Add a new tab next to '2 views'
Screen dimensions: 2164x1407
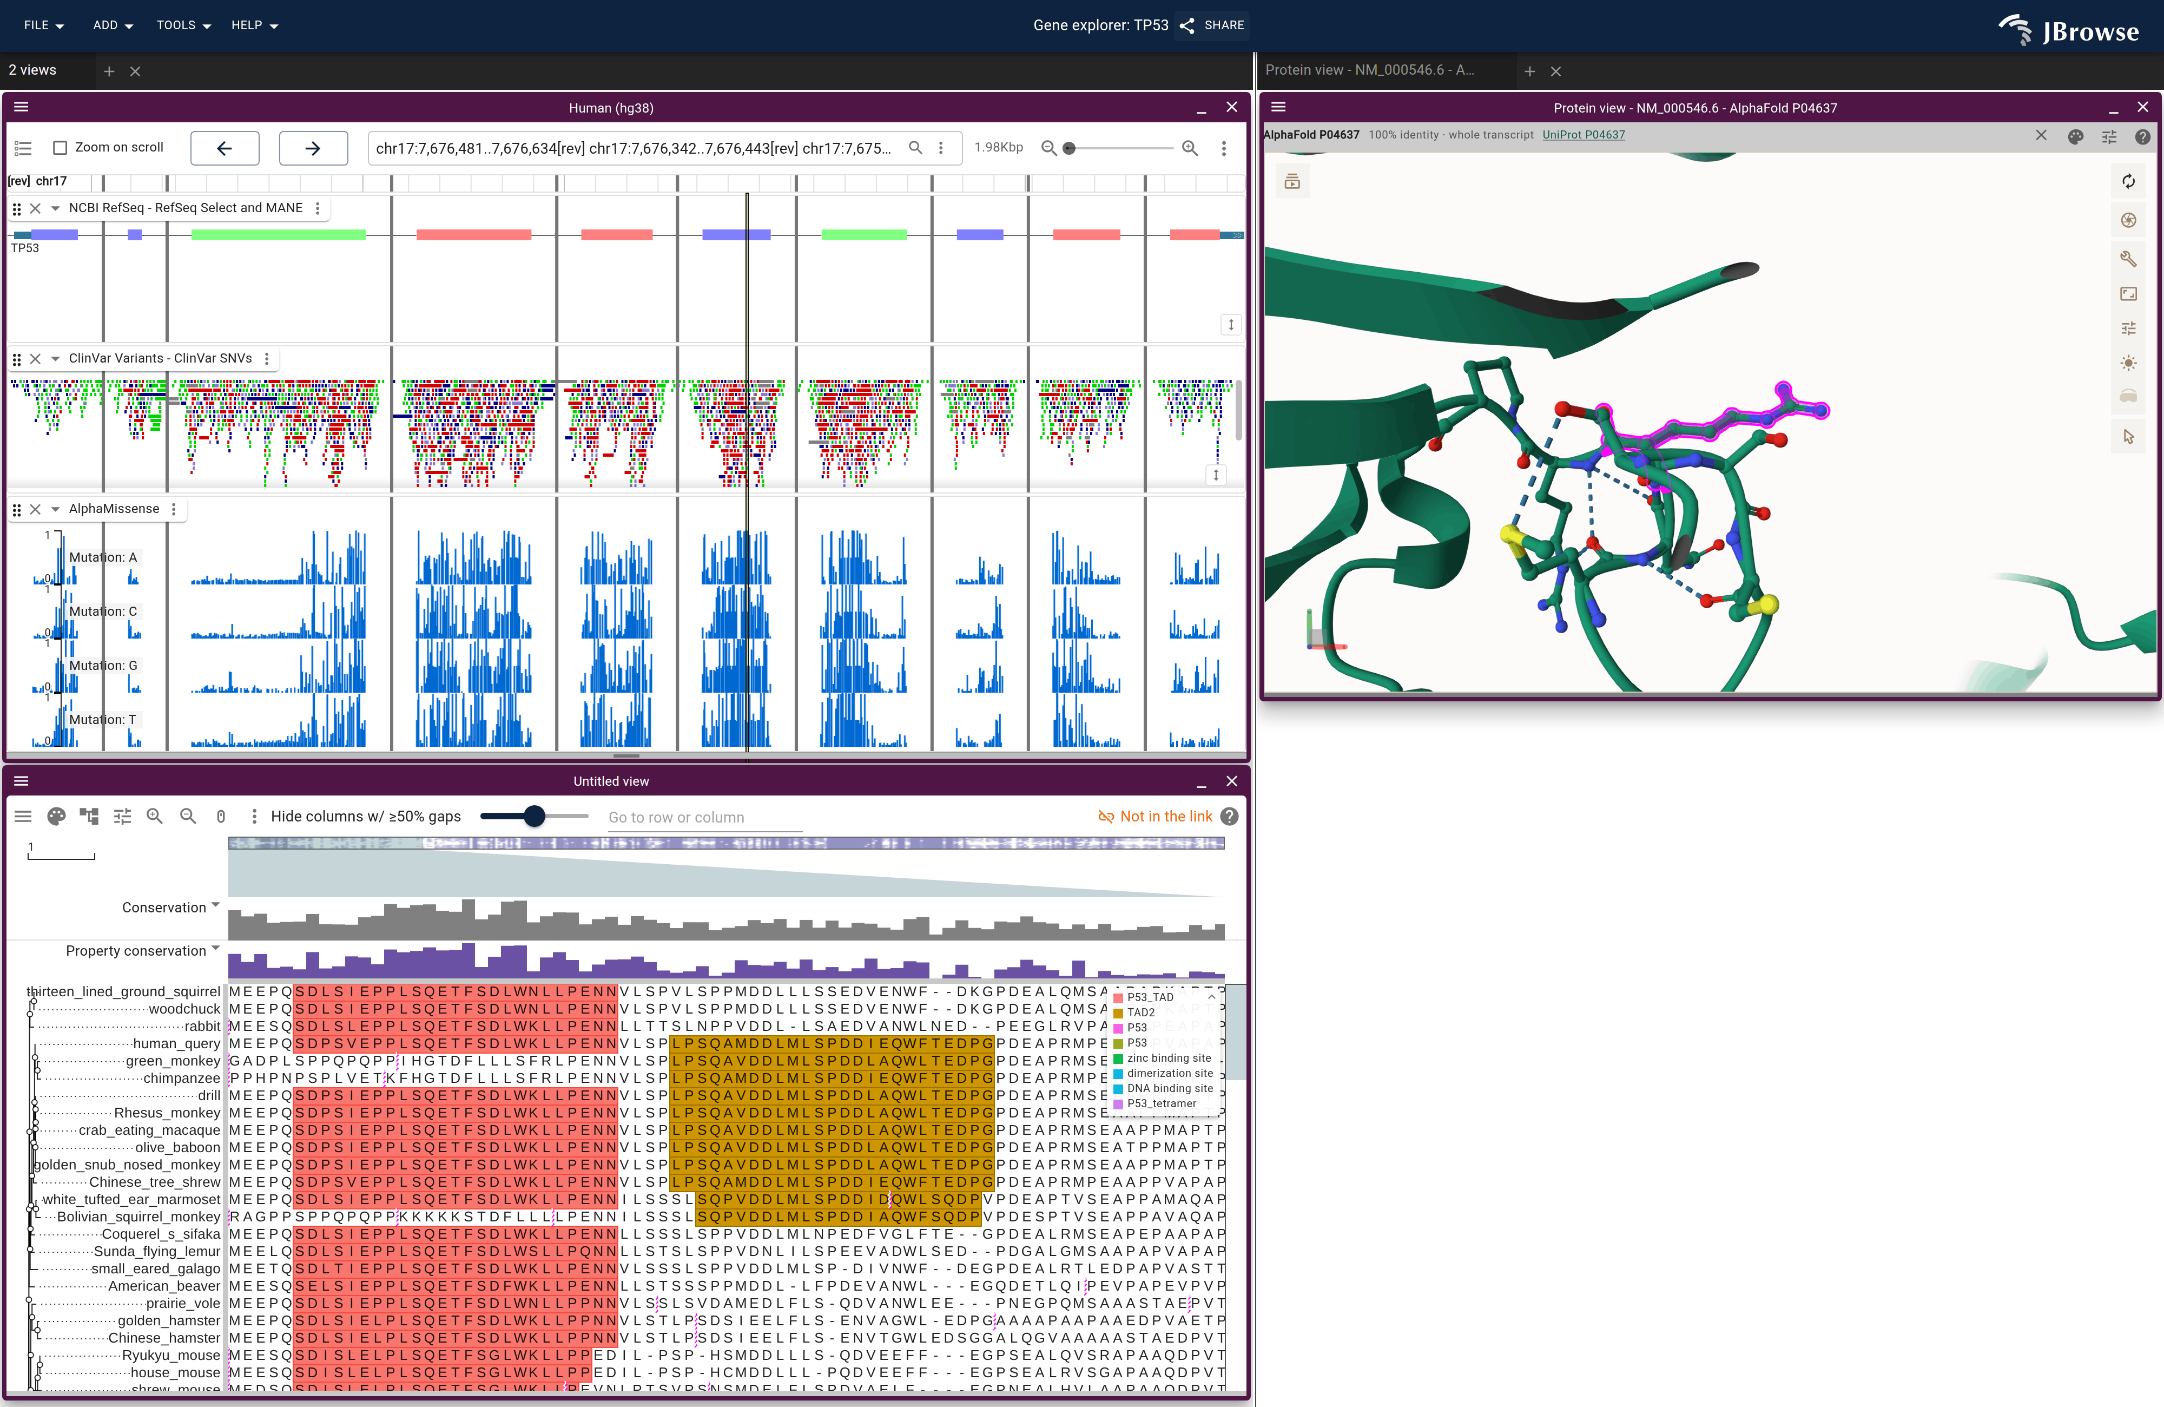(x=109, y=71)
